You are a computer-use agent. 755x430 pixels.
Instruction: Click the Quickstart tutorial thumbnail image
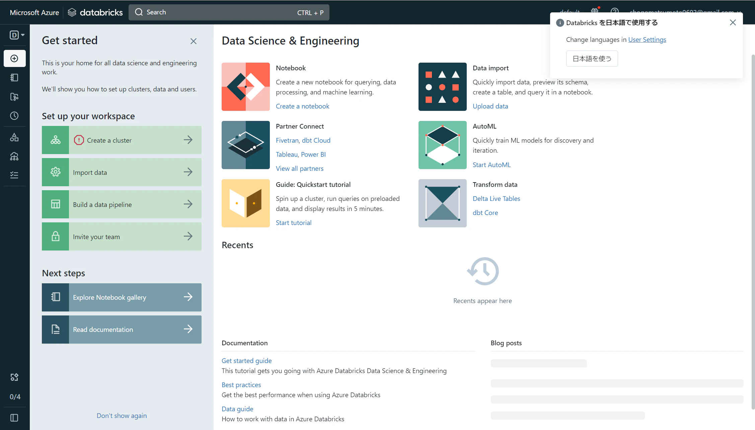(x=246, y=203)
